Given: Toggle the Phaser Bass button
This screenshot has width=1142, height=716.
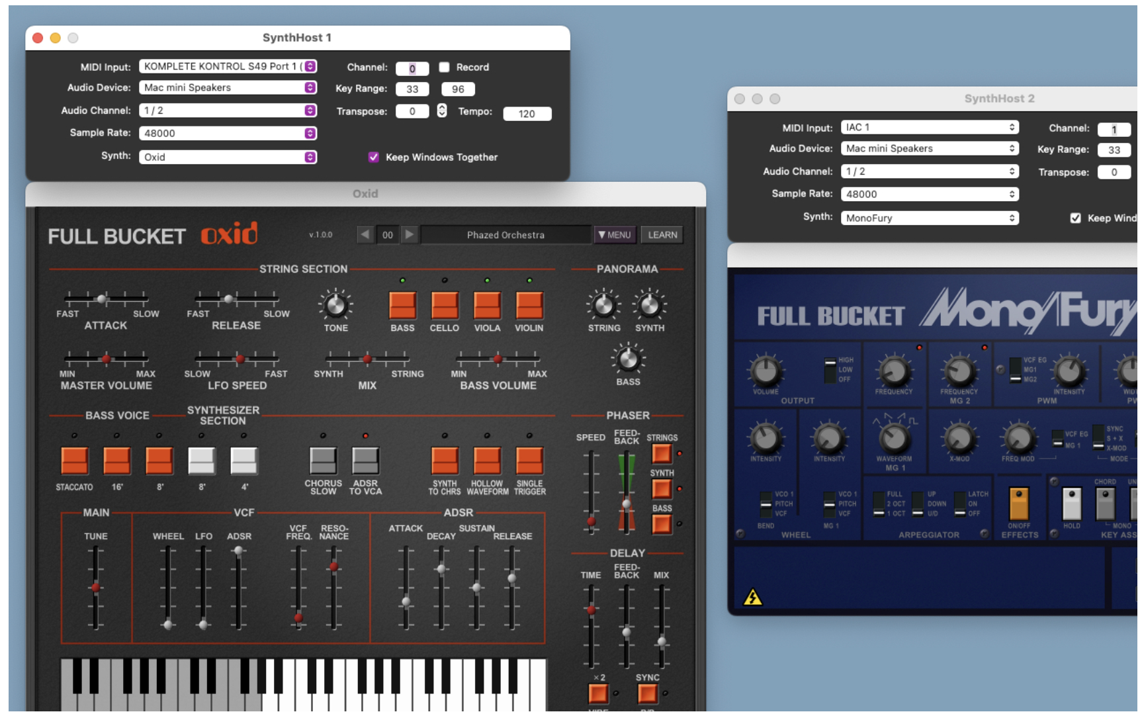Looking at the screenshot, I should tap(662, 524).
